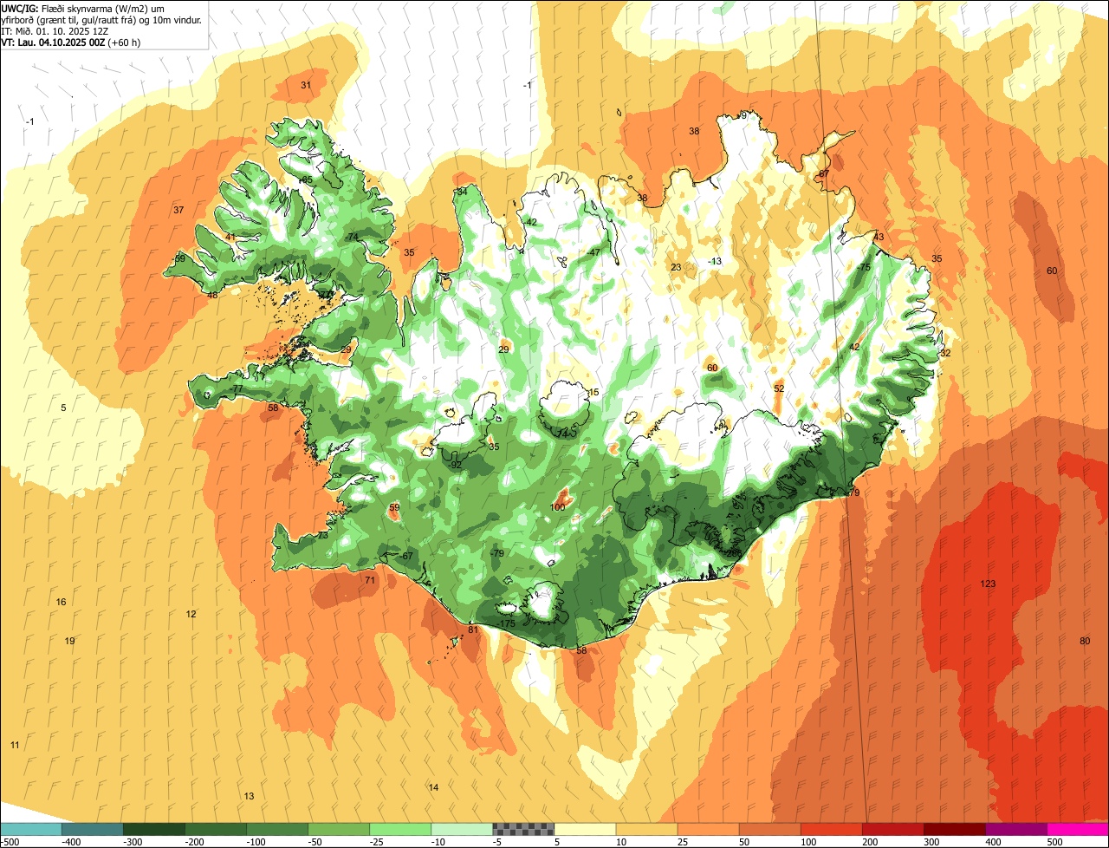Click the map value '41'
This screenshot has width=1109, height=848.
pos(230,238)
